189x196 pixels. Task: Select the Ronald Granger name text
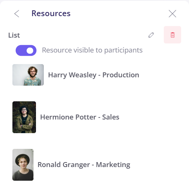64,165
